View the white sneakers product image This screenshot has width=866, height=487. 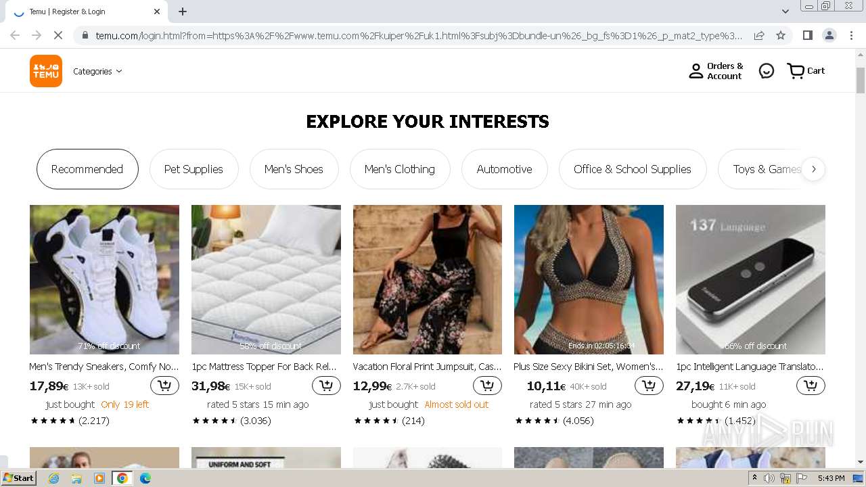click(104, 279)
